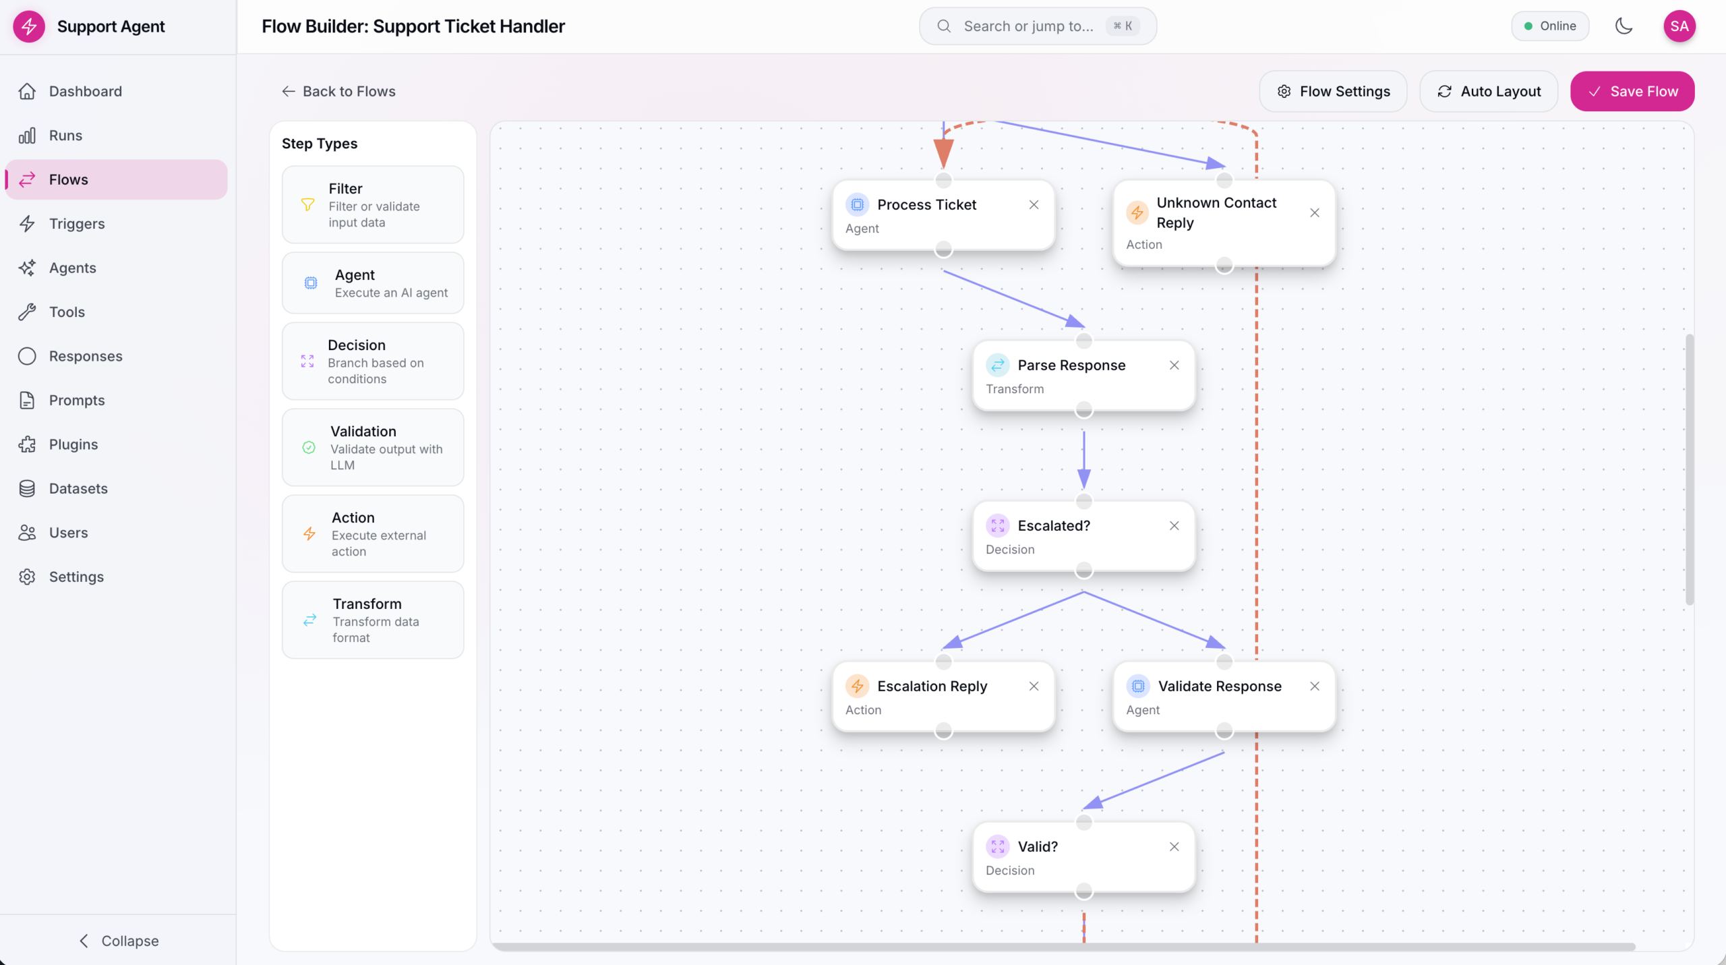Select the Validation step type card

click(x=373, y=448)
